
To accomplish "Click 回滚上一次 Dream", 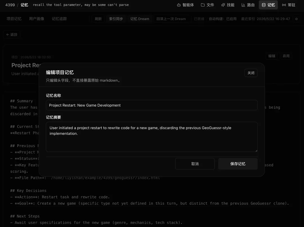I will [171, 19].
